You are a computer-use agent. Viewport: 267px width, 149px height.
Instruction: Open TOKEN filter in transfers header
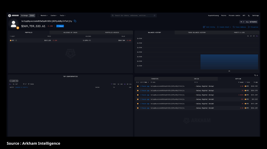pos(247,82)
